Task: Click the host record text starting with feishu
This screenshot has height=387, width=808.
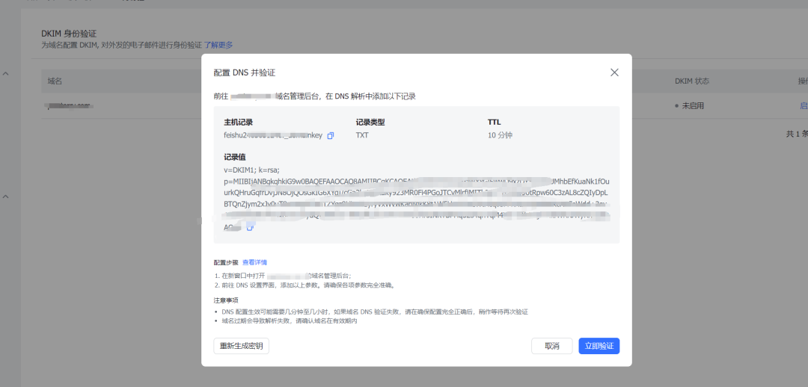Action: click(x=273, y=135)
